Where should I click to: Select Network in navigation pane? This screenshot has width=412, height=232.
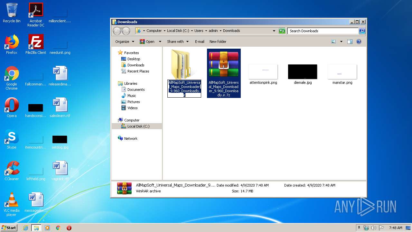pyautogui.click(x=128, y=139)
